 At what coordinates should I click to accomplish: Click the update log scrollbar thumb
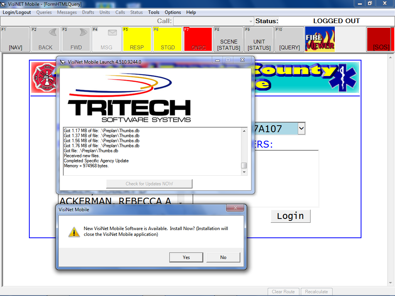click(x=244, y=165)
